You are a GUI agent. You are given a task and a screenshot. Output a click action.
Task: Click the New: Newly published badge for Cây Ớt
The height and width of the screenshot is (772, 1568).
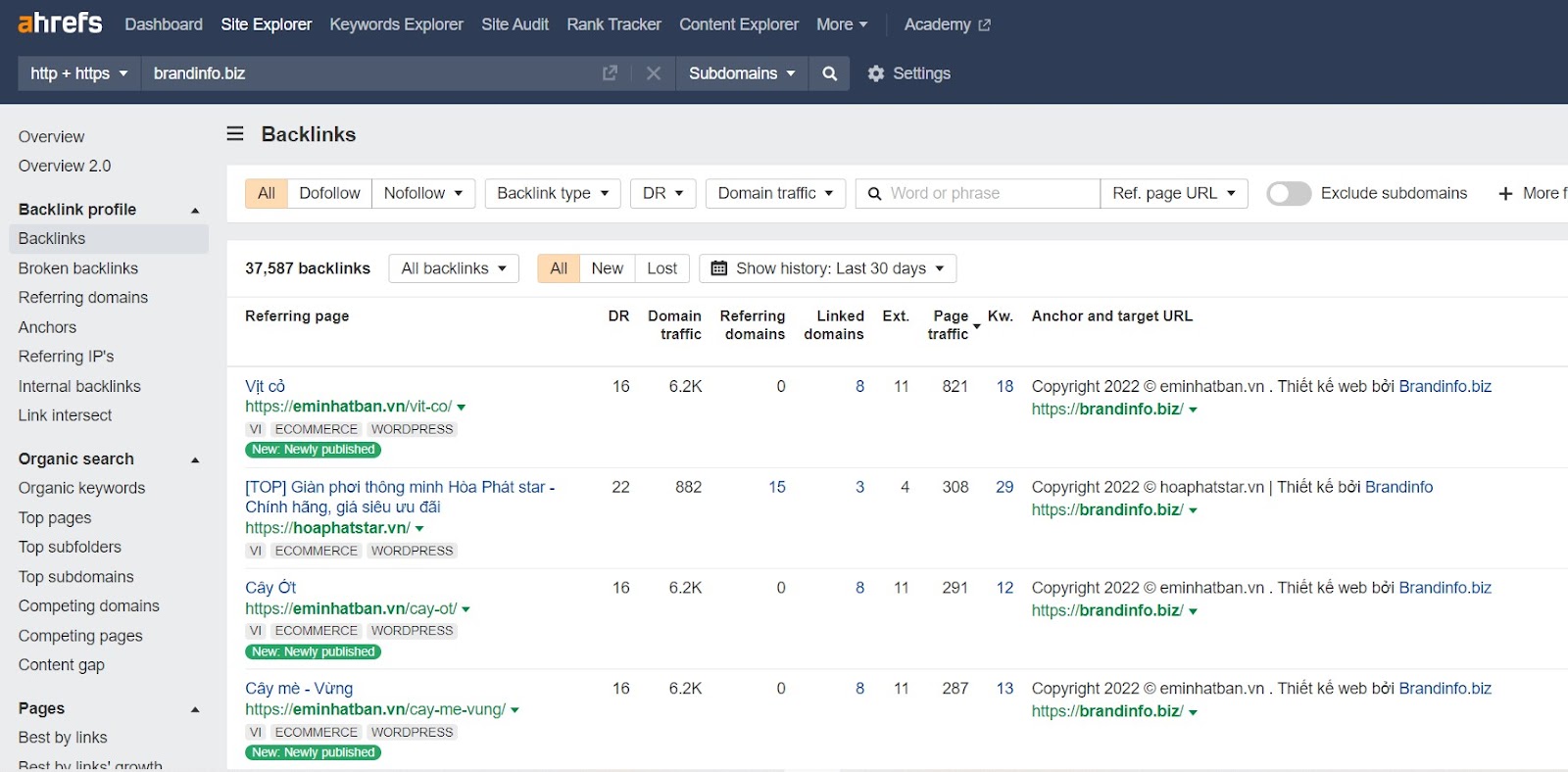(x=314, y=651)
